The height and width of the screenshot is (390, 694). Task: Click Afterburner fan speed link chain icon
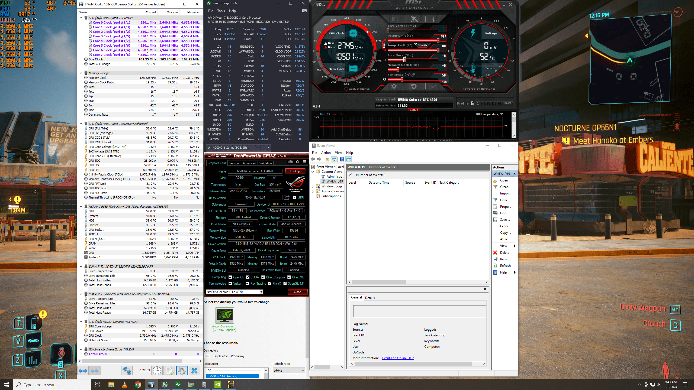[x=413, y=75]
